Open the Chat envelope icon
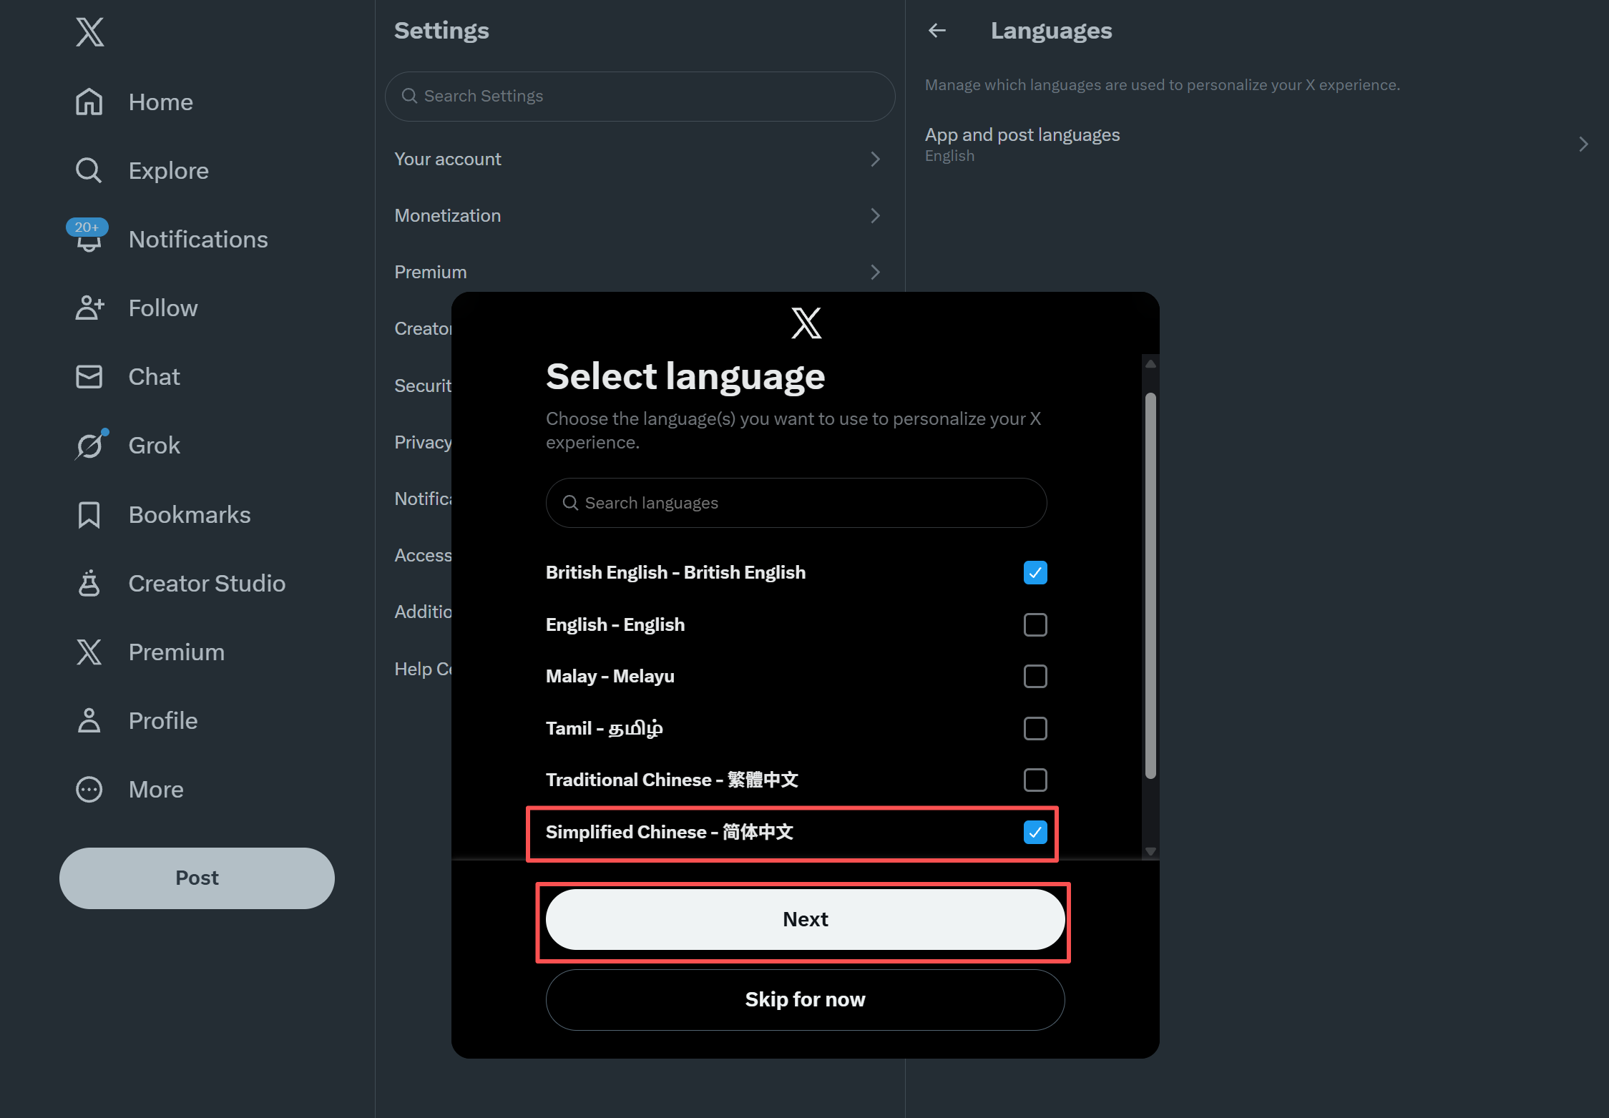The width and height of the screenshot is (1609, 1118). [x=89, y=376]
